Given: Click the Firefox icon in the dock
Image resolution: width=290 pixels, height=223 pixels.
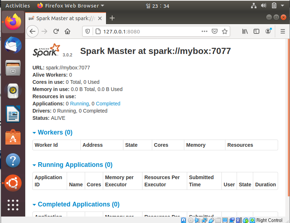Looking at the screenshot, I should click(x=13, y=22).
